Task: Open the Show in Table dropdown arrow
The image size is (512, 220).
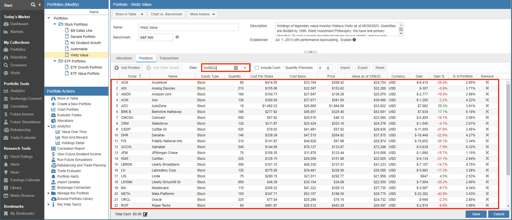Action: pyautogui.click(x=142, y=14)
